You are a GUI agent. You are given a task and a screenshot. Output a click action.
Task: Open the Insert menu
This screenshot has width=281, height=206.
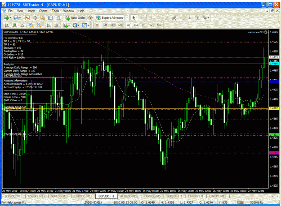pyautogui.click(x=31, y=11)
